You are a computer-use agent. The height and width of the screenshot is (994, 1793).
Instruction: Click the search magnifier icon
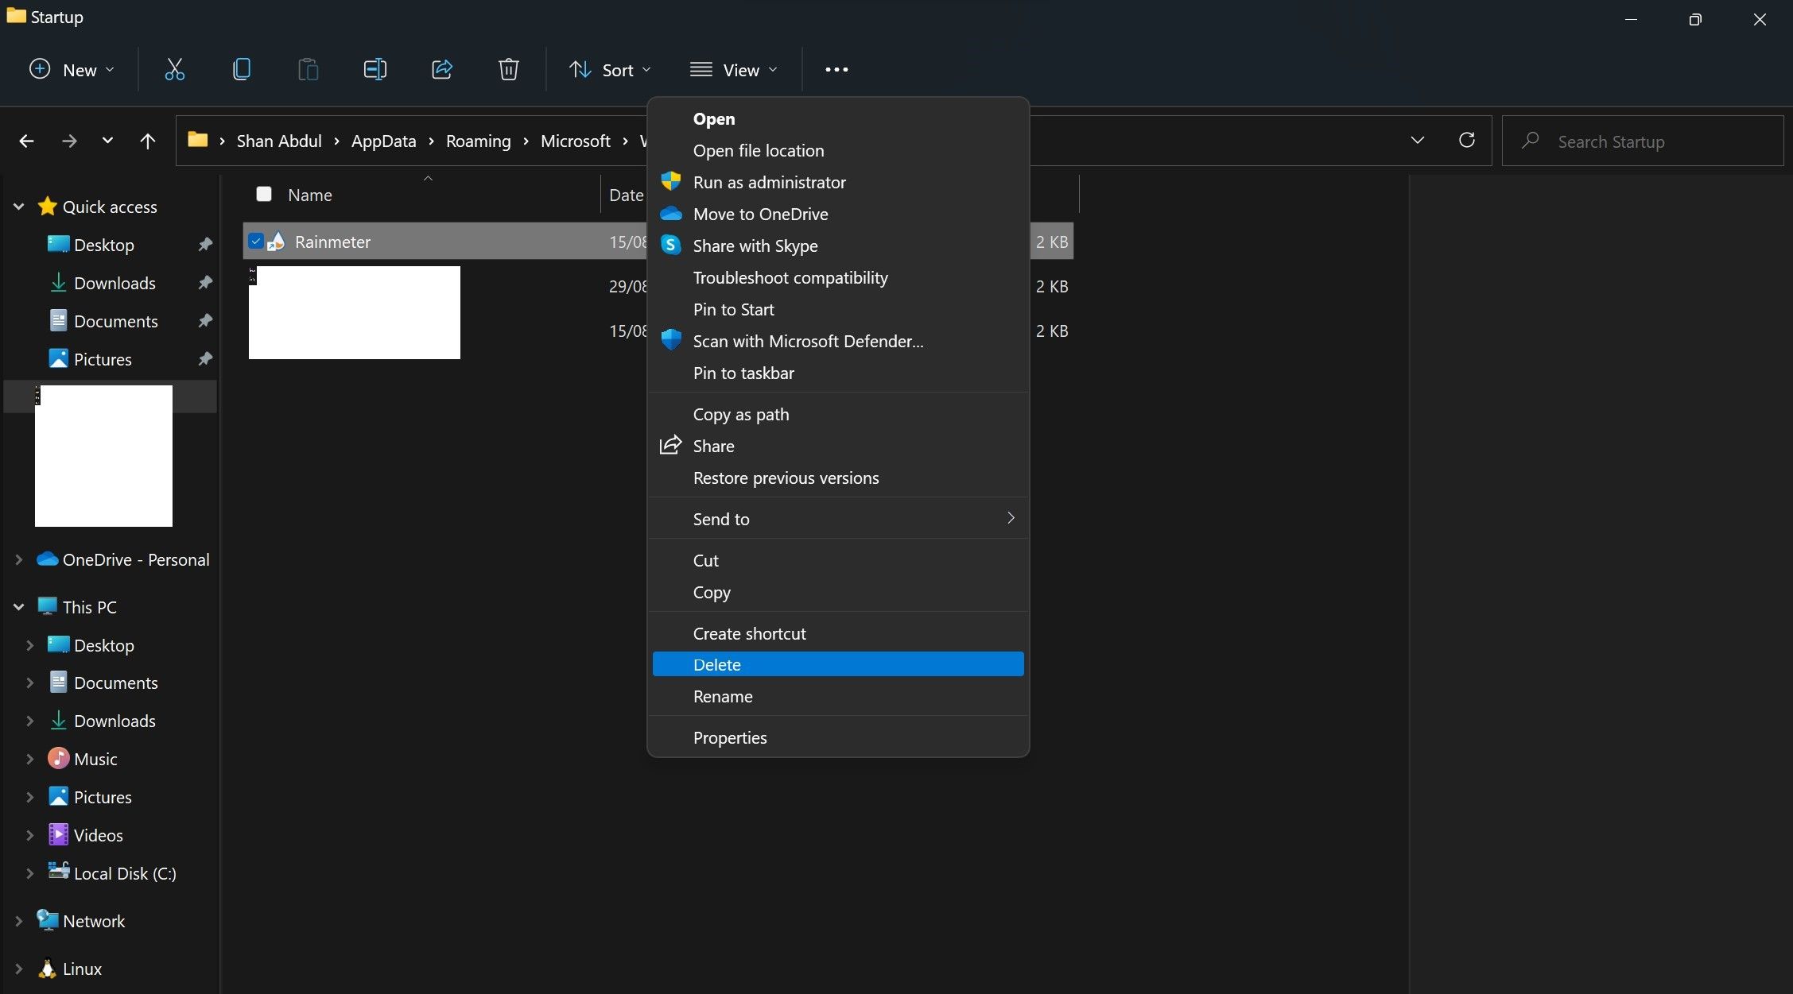tap(1530, 141)
